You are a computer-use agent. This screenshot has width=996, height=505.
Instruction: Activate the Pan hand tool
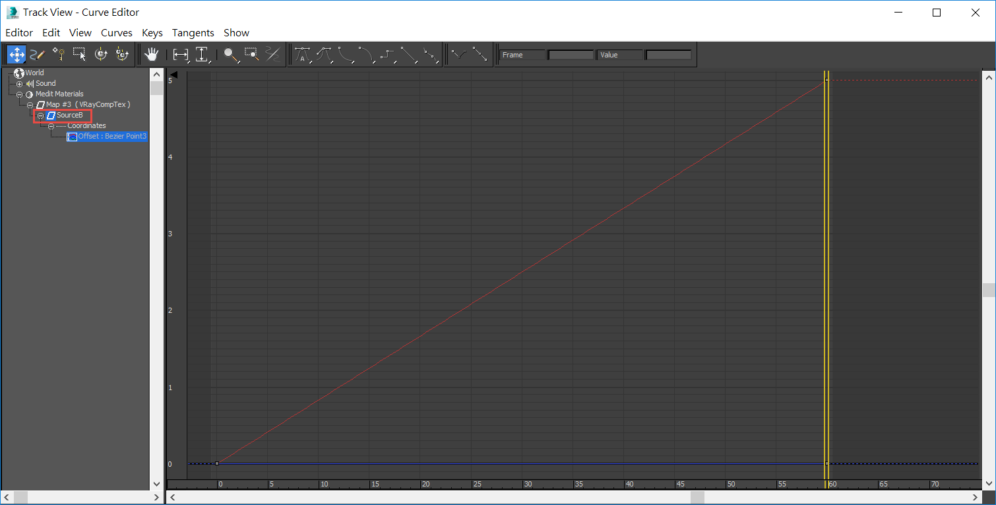(x=152, y=55)
